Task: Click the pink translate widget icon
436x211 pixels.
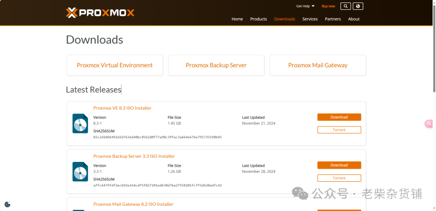Action: click(x=429, y=124)
